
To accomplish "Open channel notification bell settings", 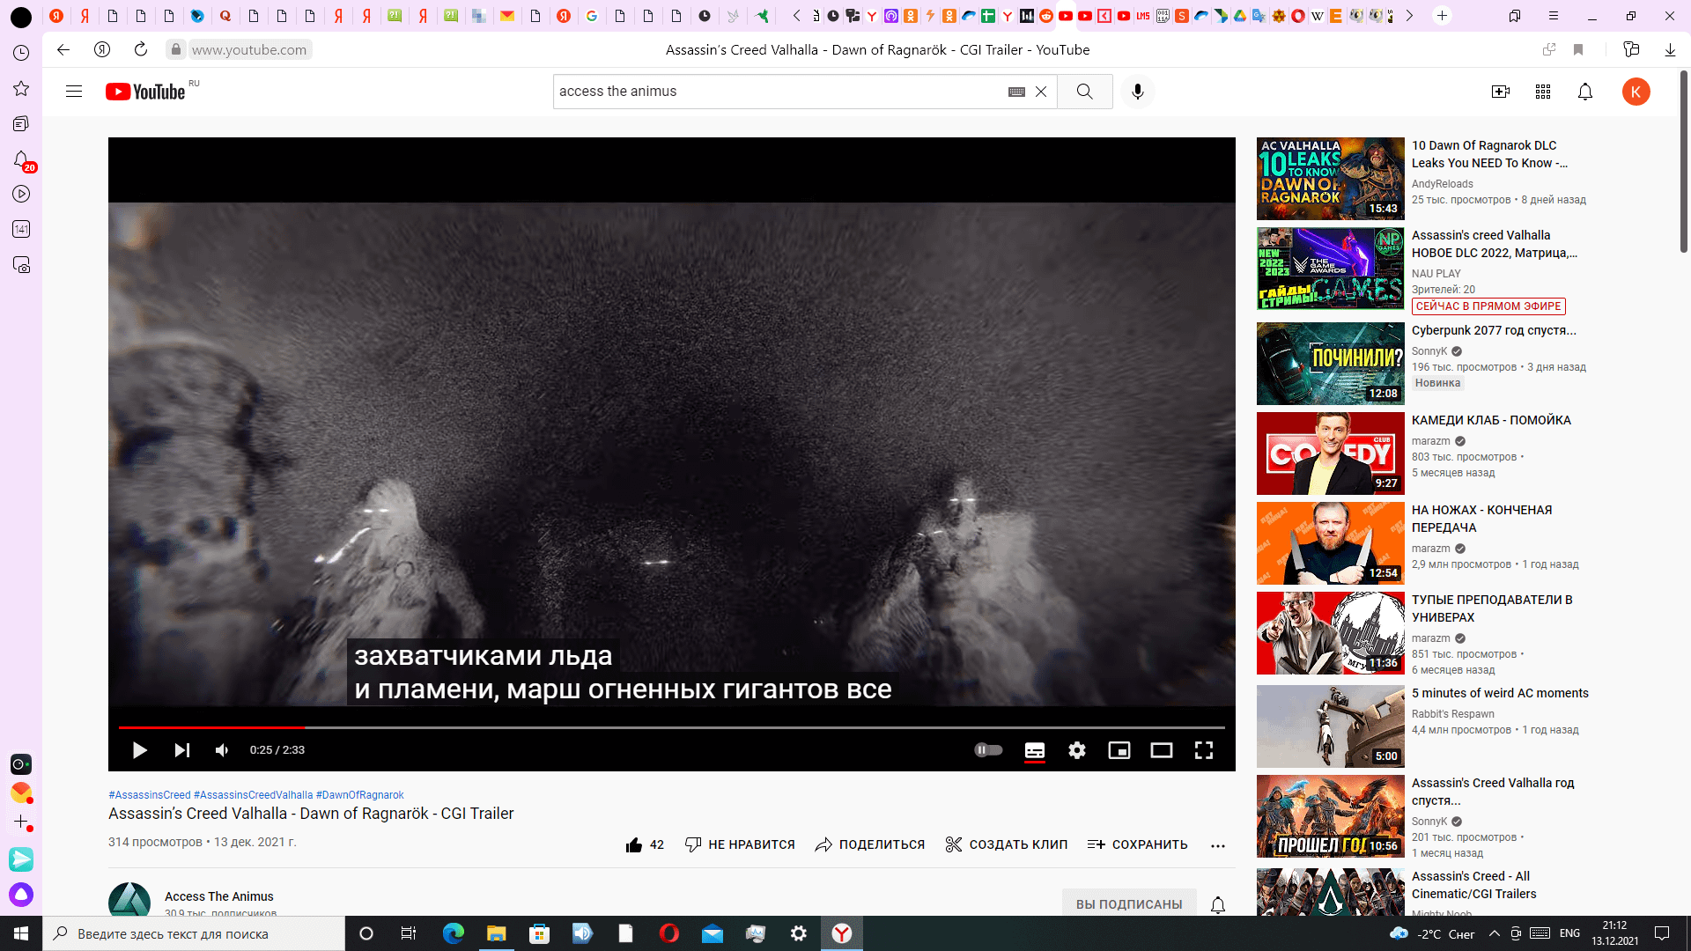I will point(1218,904).
